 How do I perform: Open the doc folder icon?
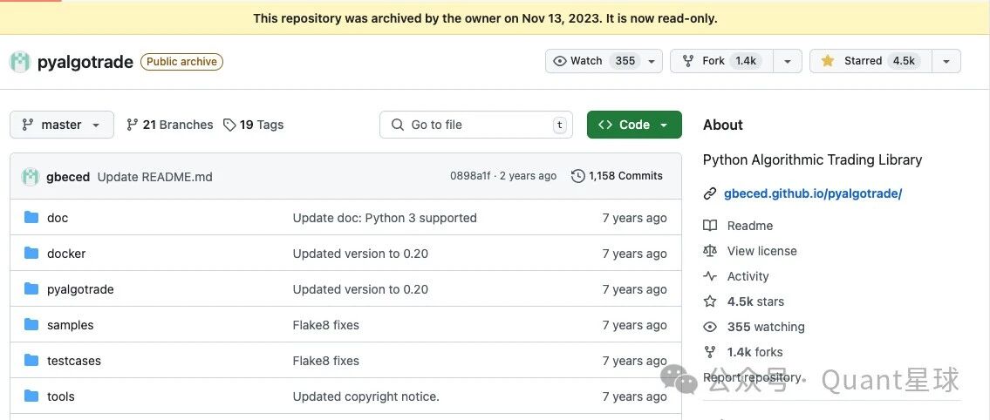[31, 218]
